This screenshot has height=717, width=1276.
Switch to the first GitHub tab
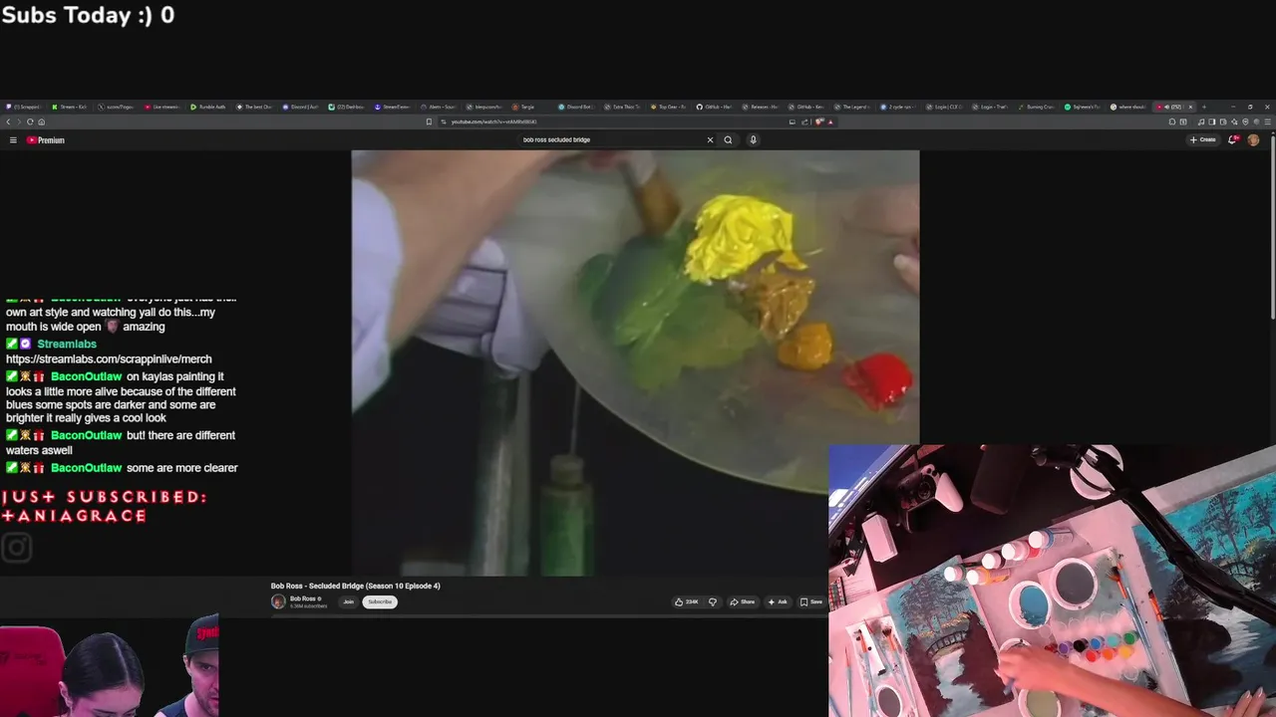(715, 107)
